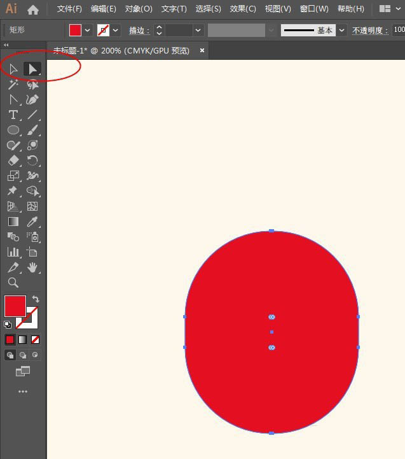The image size is (405, 459).
Task: Activate the Rotate tool
Action: tap(32, 160)
